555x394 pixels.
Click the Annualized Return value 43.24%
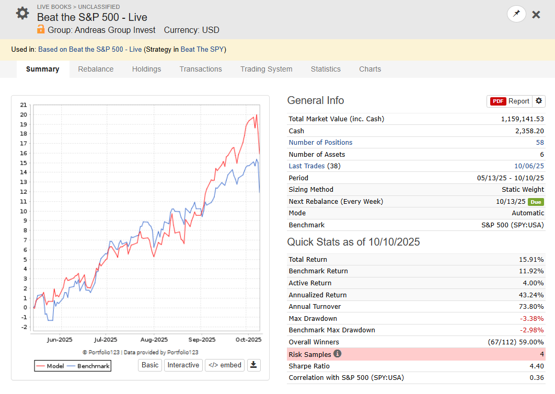[x=531, y=295]
